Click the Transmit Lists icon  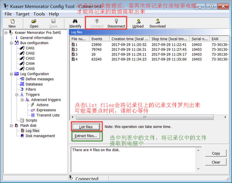(x=33, y=115)
